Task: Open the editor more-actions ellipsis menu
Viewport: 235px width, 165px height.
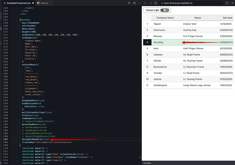Action: (139, 3)
